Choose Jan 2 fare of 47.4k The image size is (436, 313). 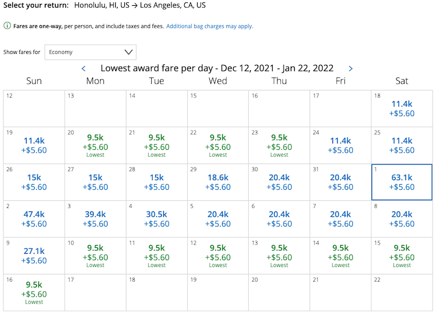(x=34, y=219)
